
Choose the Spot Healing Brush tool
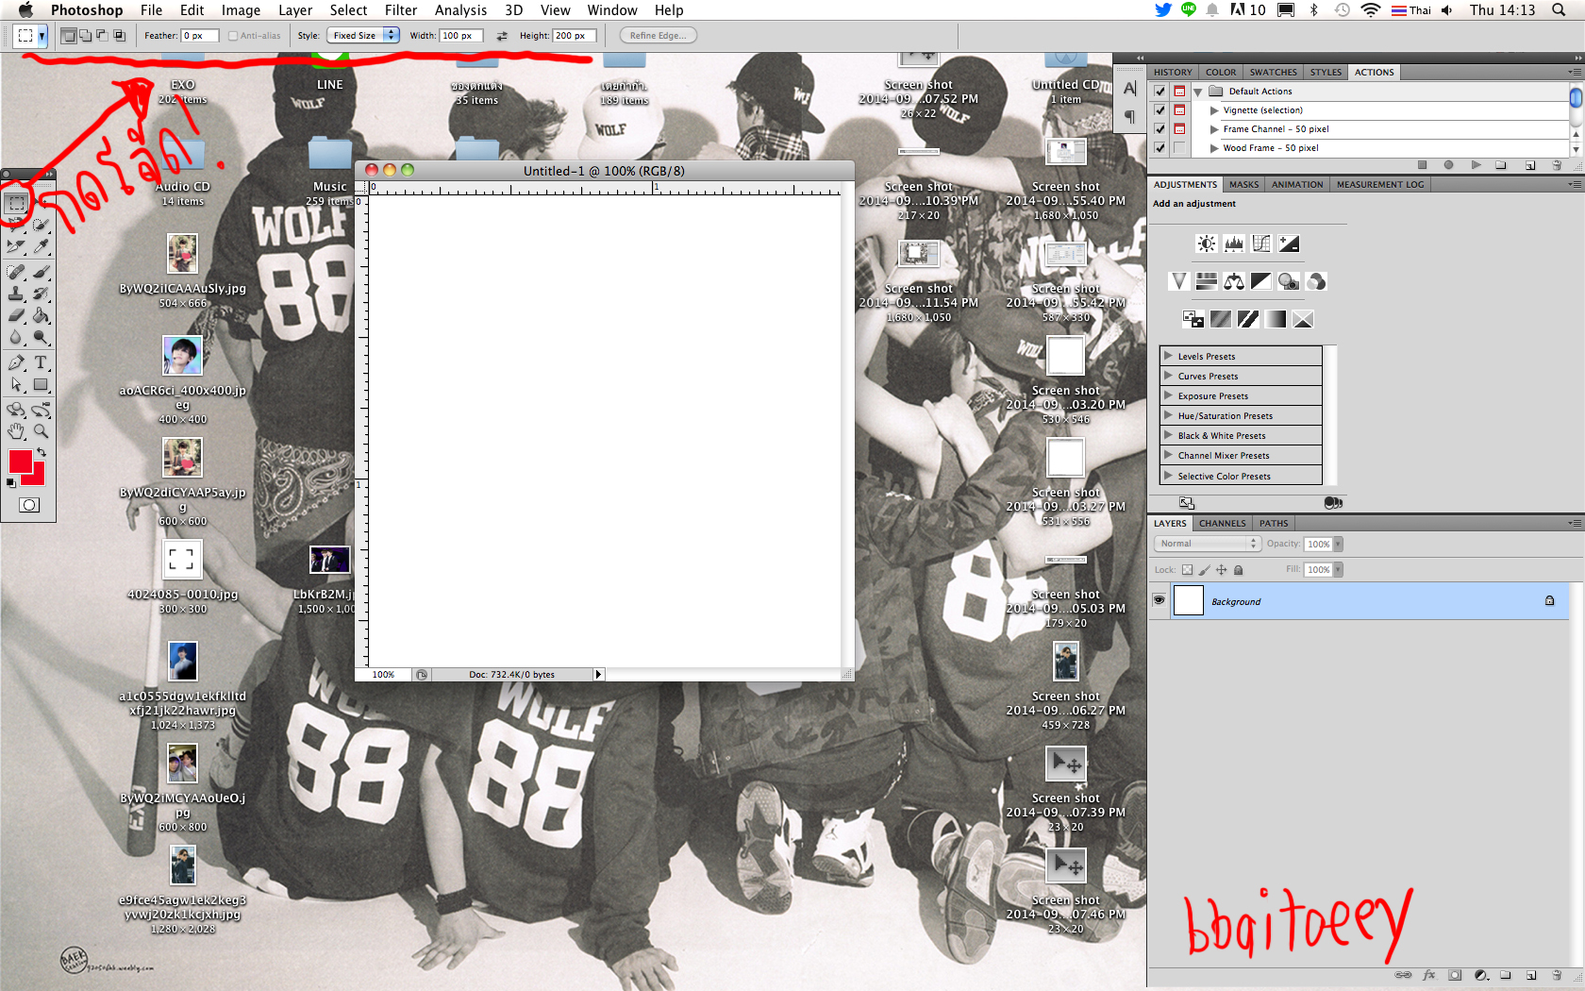[17, 273]
